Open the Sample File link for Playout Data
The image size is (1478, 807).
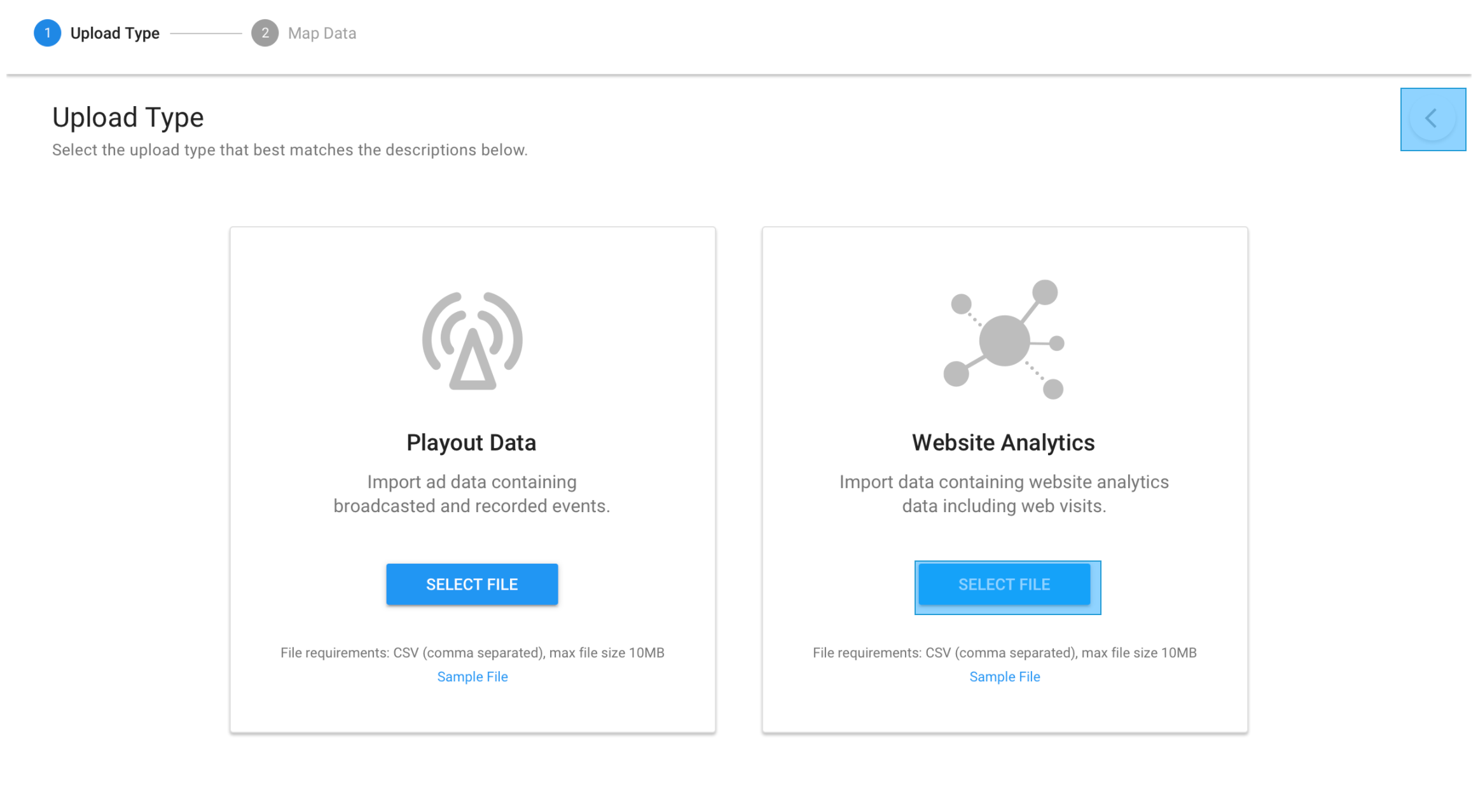[x=472, y=677]
